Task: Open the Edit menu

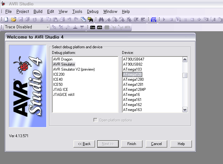Action: [50, 11]
